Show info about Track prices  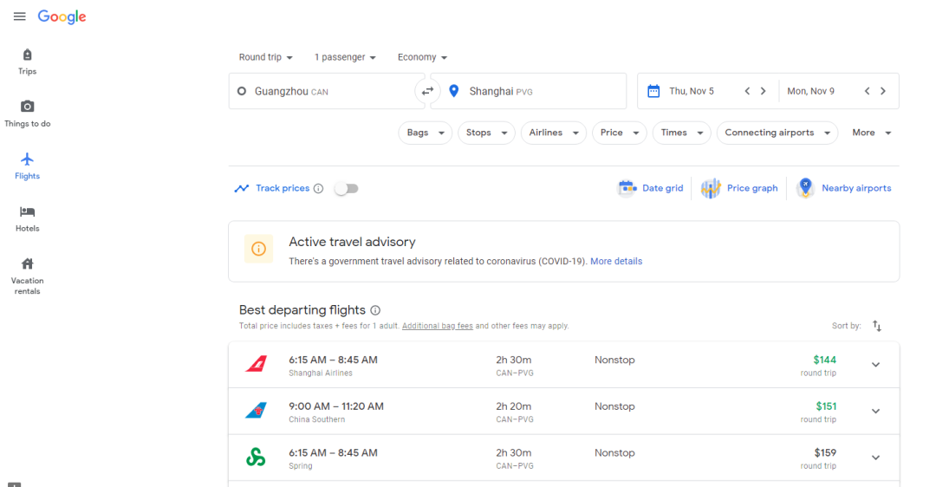click(x=319, y=189)
